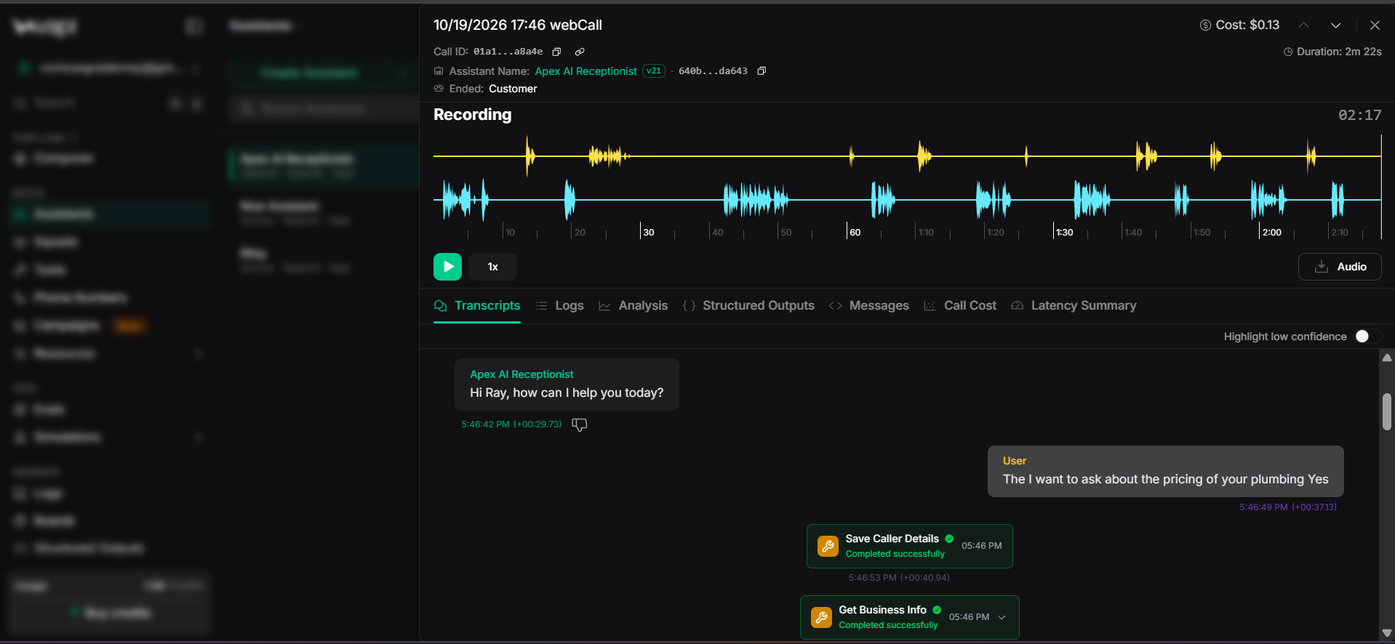Play the call recording
Image resolution: width=1395 pixels, height=644 pixels.
click(x=447, y=267)
